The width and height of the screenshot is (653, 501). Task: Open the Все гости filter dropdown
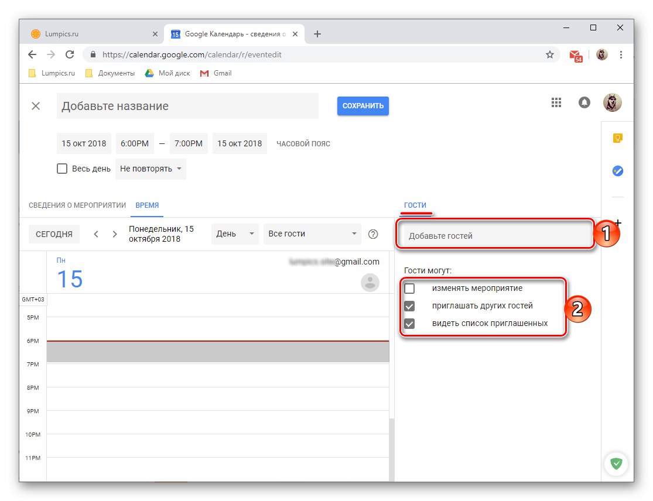[312, 234]
